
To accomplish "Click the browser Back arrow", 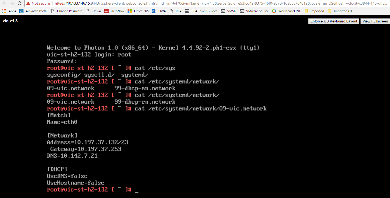I will [4, 3].
